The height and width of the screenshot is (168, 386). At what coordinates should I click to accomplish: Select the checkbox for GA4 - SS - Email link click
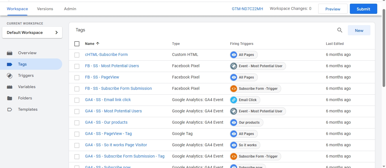[77, 100]
